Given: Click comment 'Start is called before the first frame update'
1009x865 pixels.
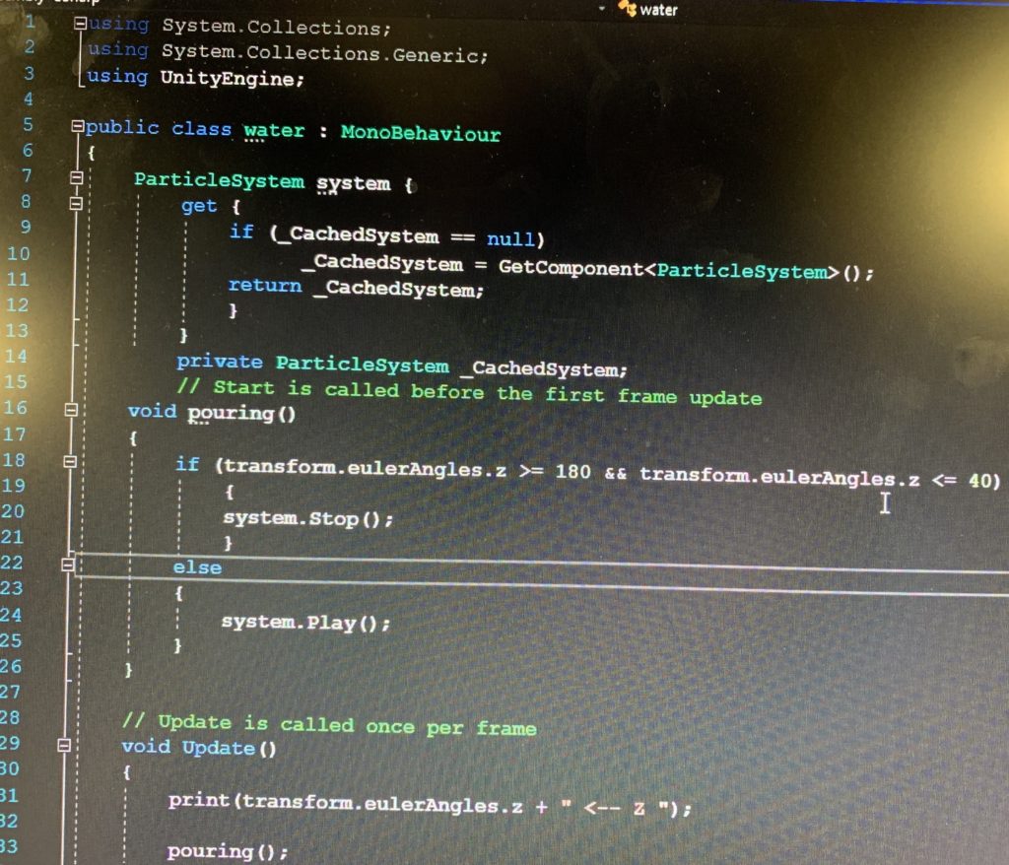Looking at the screenshot, I should [487, 392].
